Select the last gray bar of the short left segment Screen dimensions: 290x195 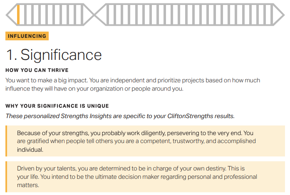(82, 15)
